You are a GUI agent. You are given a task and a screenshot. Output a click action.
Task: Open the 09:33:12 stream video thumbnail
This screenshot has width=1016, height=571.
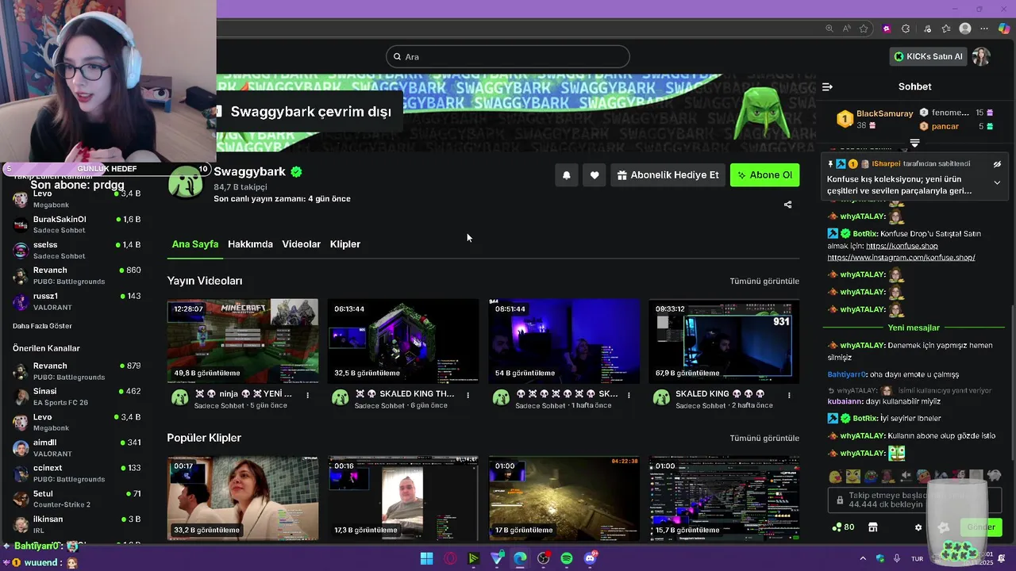coord(724,341)
